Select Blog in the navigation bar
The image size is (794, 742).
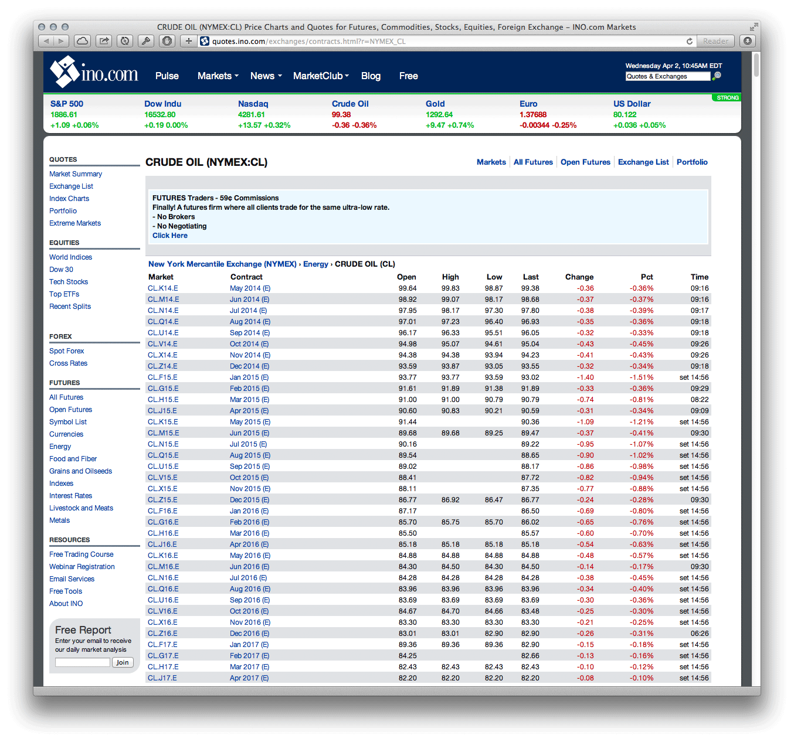(371, 76)
